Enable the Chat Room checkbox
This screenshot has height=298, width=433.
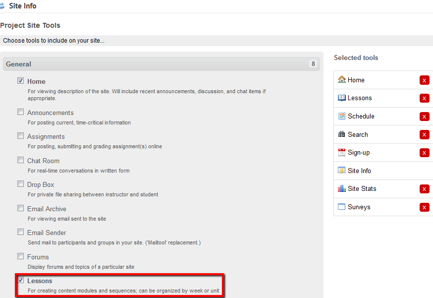point(21,160)
